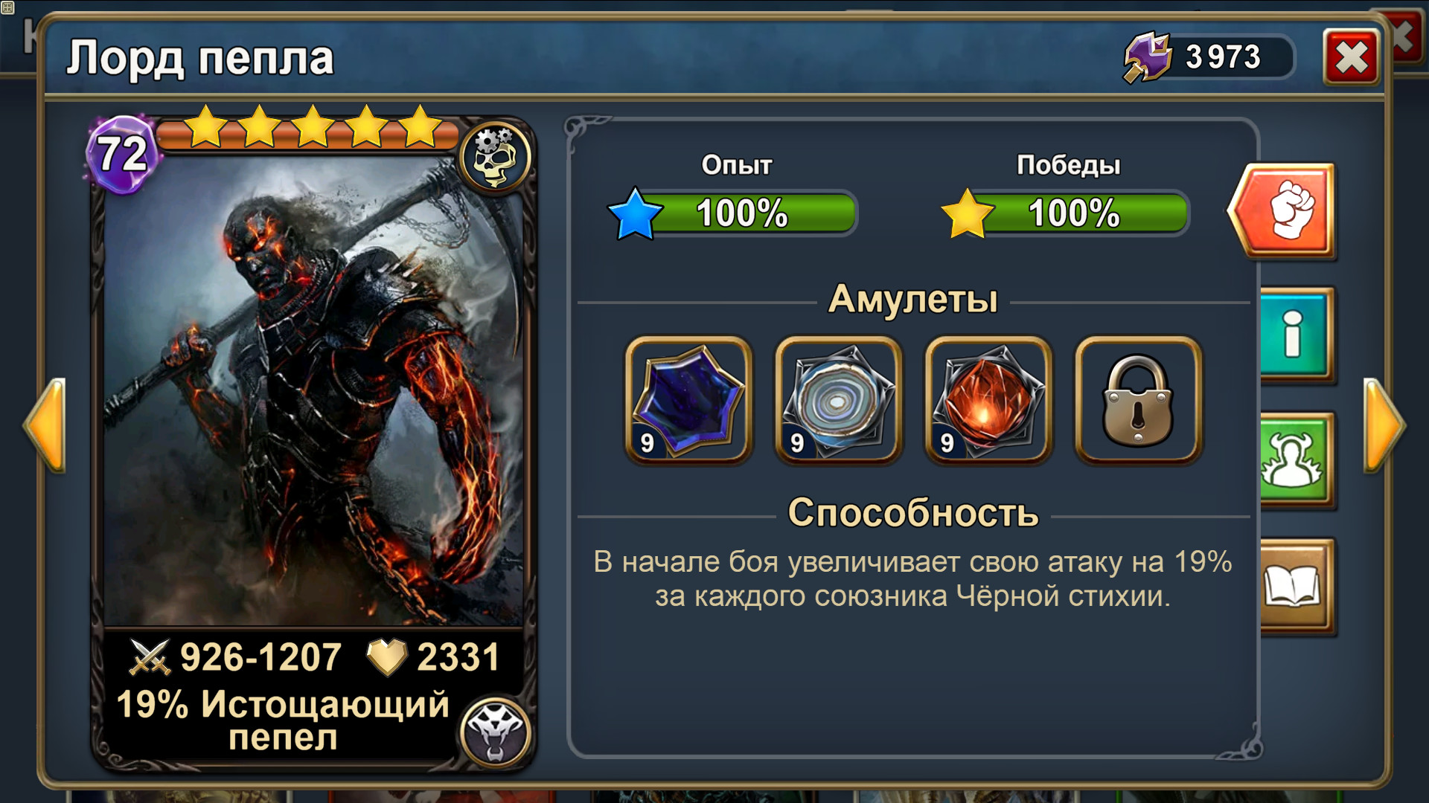
Task: Tap the locked fourth amulet slot
Action: pos(1138,400)
